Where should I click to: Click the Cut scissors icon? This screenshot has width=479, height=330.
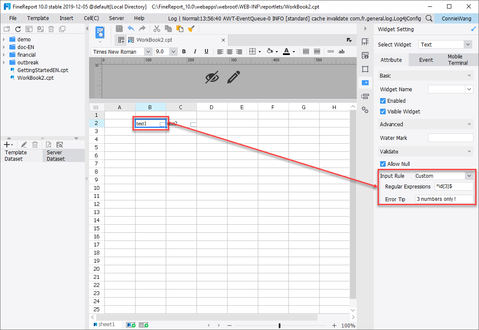pos(157,29)
